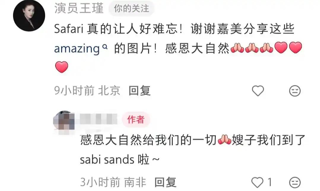Open the blurred username of the reply author

pyautogui.click(x=99, y=119)
